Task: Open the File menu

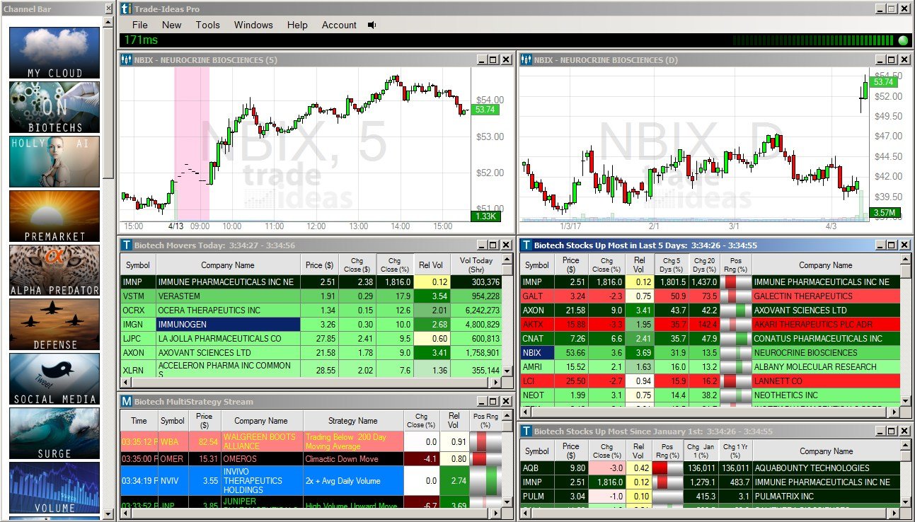Action: (x=140, y=25)
